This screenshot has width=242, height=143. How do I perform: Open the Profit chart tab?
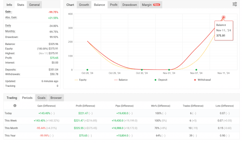click(113, 5)
